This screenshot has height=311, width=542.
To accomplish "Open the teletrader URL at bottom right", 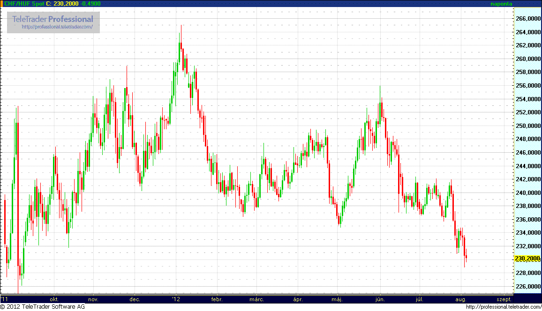I will click(504, 307).
